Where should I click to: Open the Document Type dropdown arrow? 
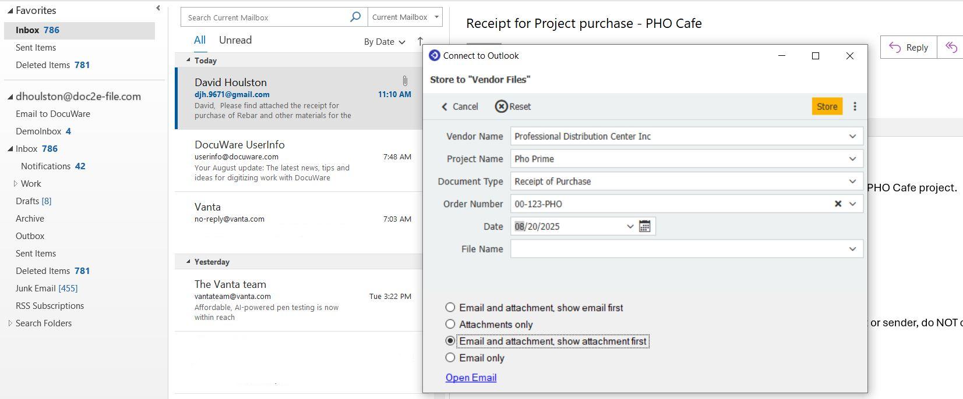(x=852, y=181)
